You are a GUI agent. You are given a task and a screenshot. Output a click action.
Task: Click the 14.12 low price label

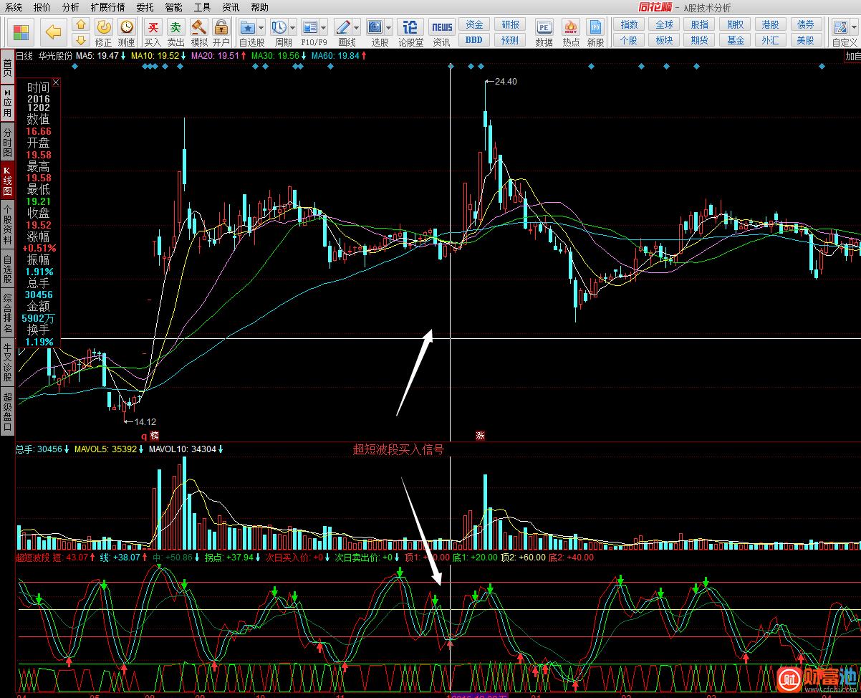pyautogui.click(x=145, y=421)
